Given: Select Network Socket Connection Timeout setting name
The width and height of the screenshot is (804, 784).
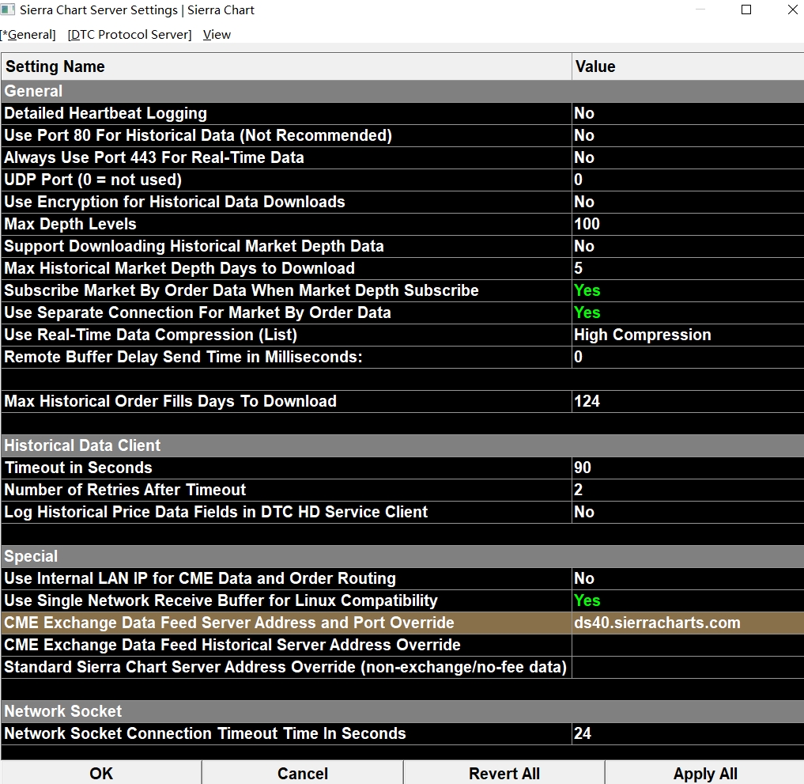Looking at the screenshot, I should coord(205,733).
